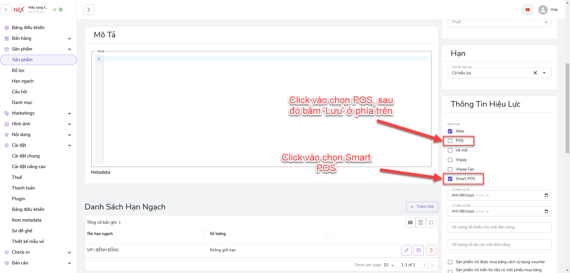This screenshot has height=273, width=570.
Task: Click the Vietnam flag language icon
Action: tap(528, 10)
